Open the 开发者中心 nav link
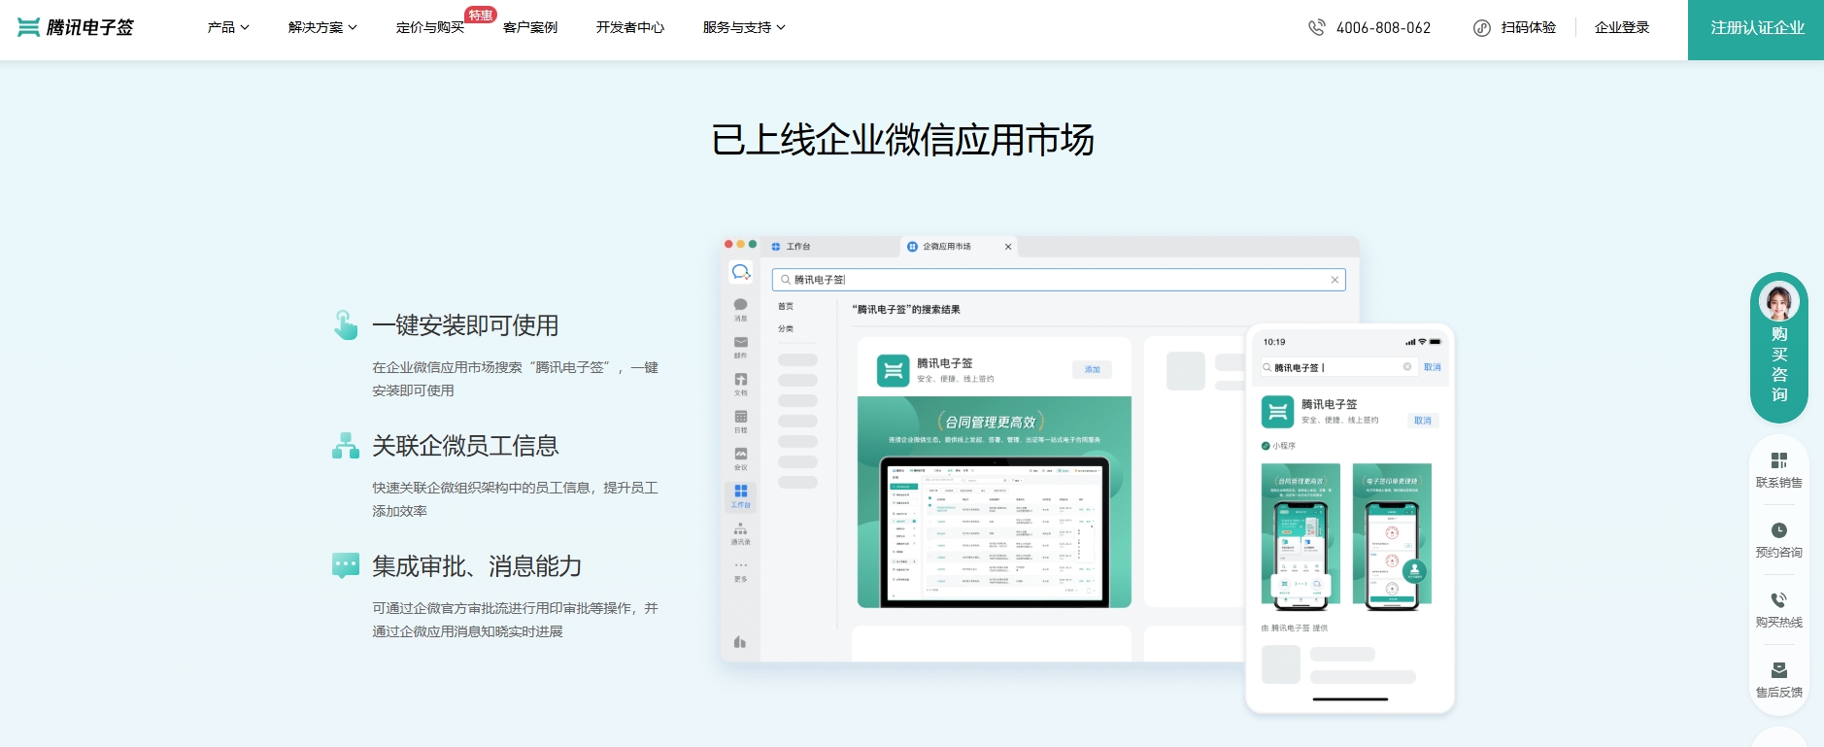 pyautogui.click(x=630, y=27)
